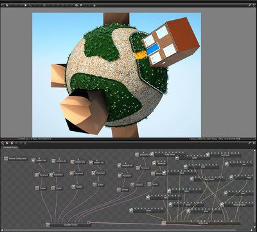Click the play icon in the render toolbar
The width and height of the screenshot is (257, 232).
26,5
